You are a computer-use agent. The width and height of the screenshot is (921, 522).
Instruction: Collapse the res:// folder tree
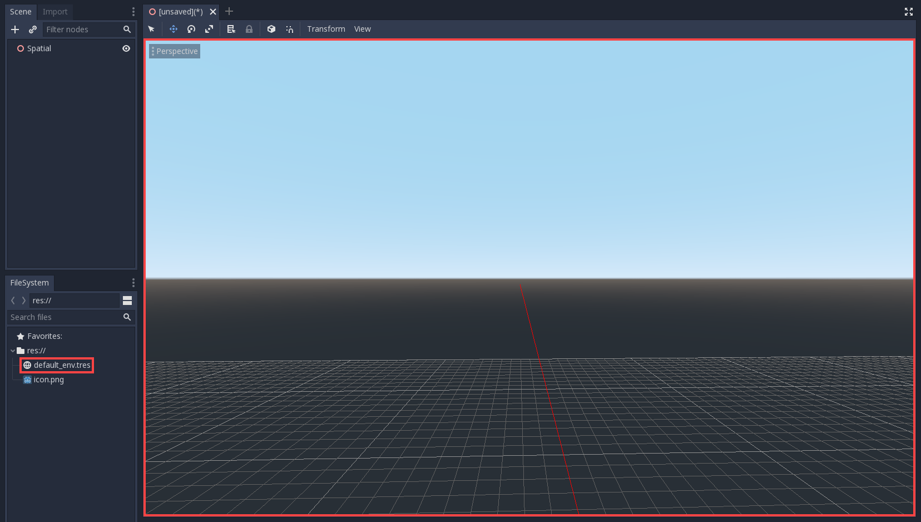click(12, 351)
